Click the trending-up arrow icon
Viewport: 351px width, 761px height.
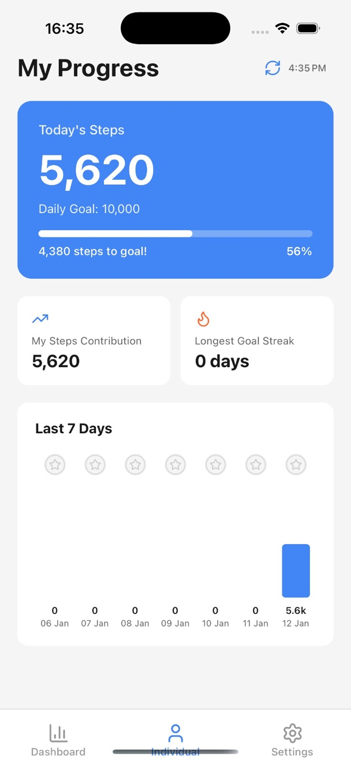pyautogui.click(x=40, y=319)
